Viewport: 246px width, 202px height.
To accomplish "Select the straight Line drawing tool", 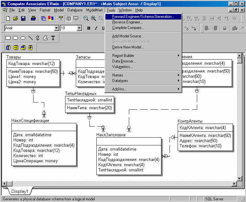I will tap(31, 38).
